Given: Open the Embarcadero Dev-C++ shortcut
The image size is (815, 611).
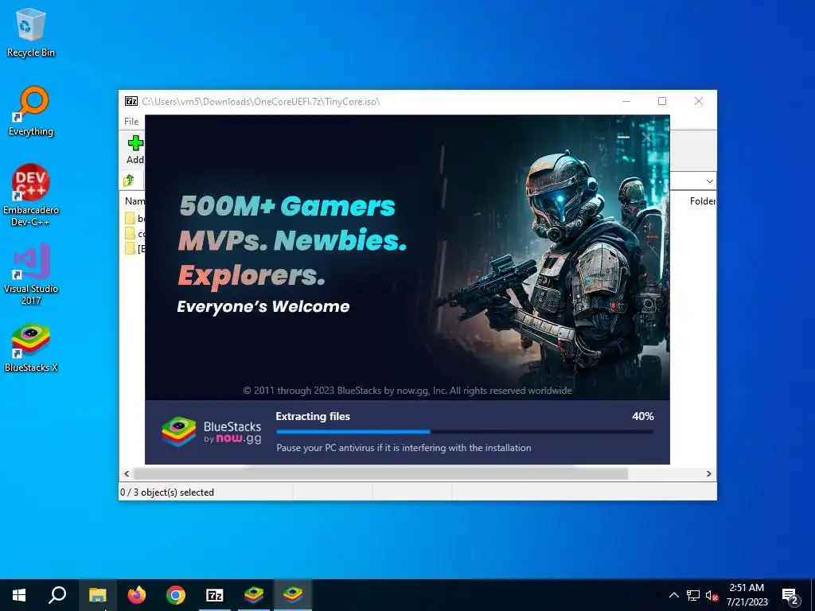Looking at the screenshot, I should click(x=31, y=196).
